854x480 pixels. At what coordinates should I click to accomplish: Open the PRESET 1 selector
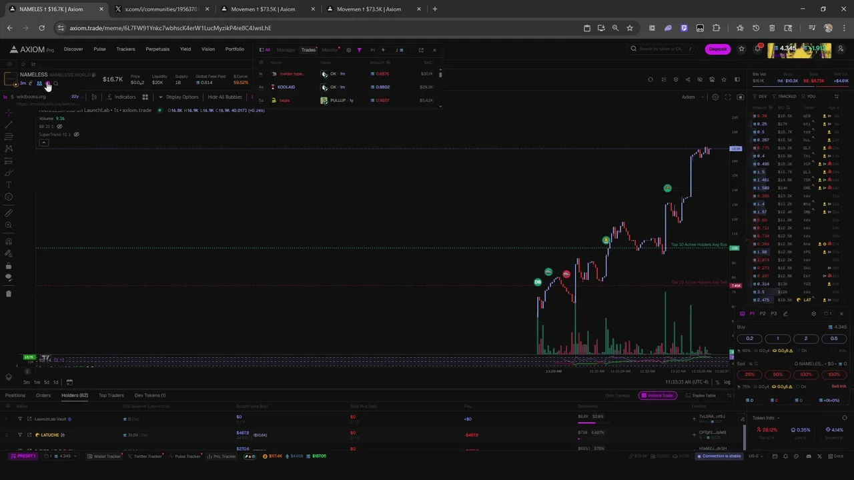(x=24, y=456)
